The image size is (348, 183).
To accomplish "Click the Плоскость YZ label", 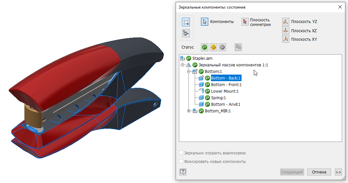I will (x=304, y=22).
